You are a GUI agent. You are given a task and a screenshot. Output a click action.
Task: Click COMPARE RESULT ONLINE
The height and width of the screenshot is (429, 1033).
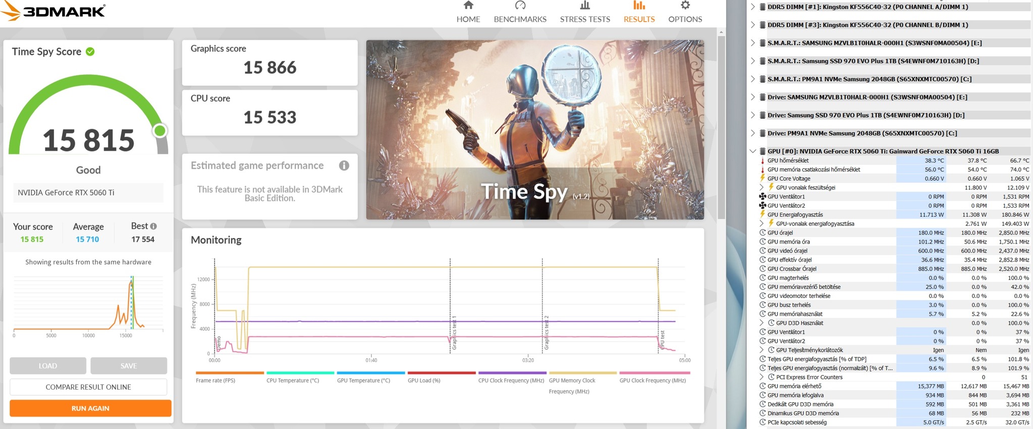[88, 387]
